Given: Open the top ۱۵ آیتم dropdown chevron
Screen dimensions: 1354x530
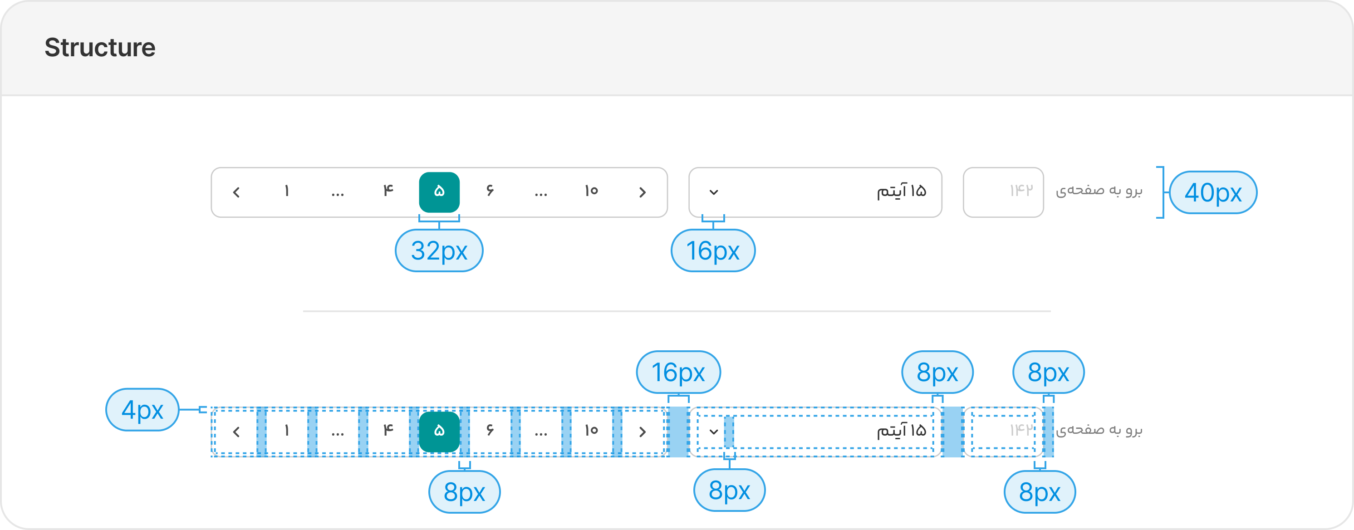Looking at the screenshot, I should coord(714,192).
